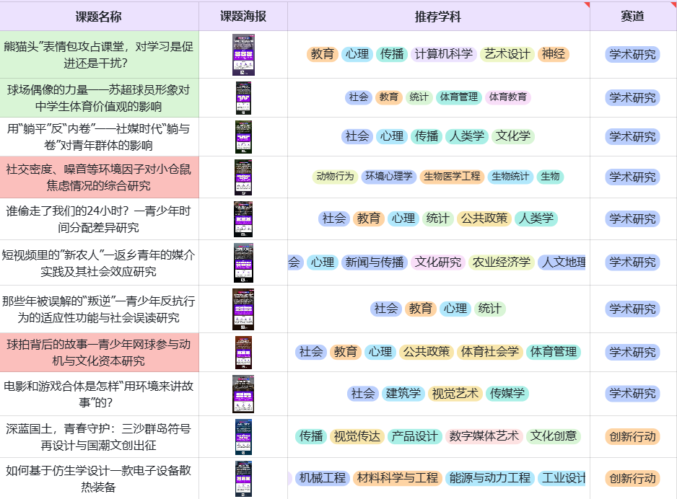The image size is (677, 499).
Task: Select the 人类学 tag in the 躺平 row
Action: pos(466,136)
